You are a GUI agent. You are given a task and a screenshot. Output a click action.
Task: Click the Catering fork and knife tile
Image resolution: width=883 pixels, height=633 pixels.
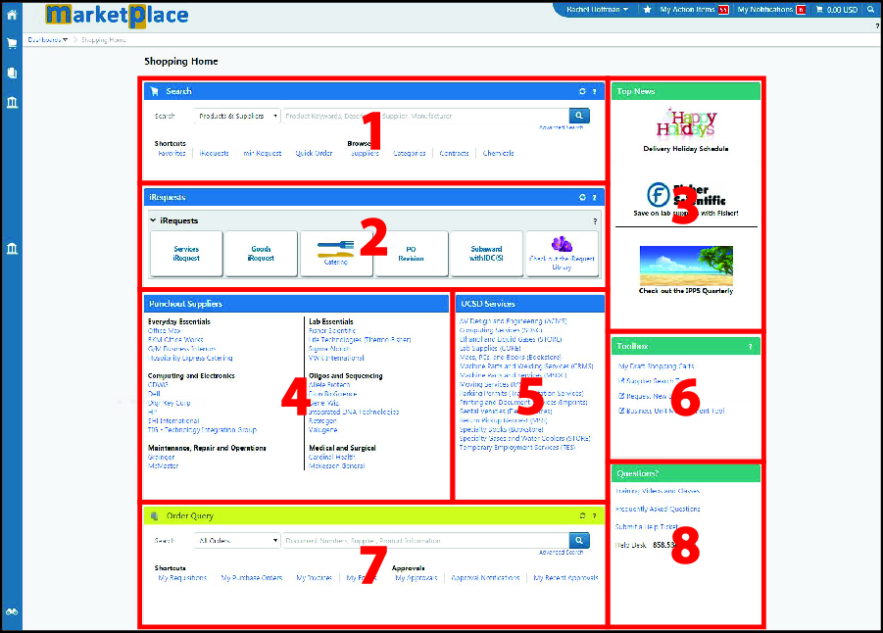click(336, 254)
